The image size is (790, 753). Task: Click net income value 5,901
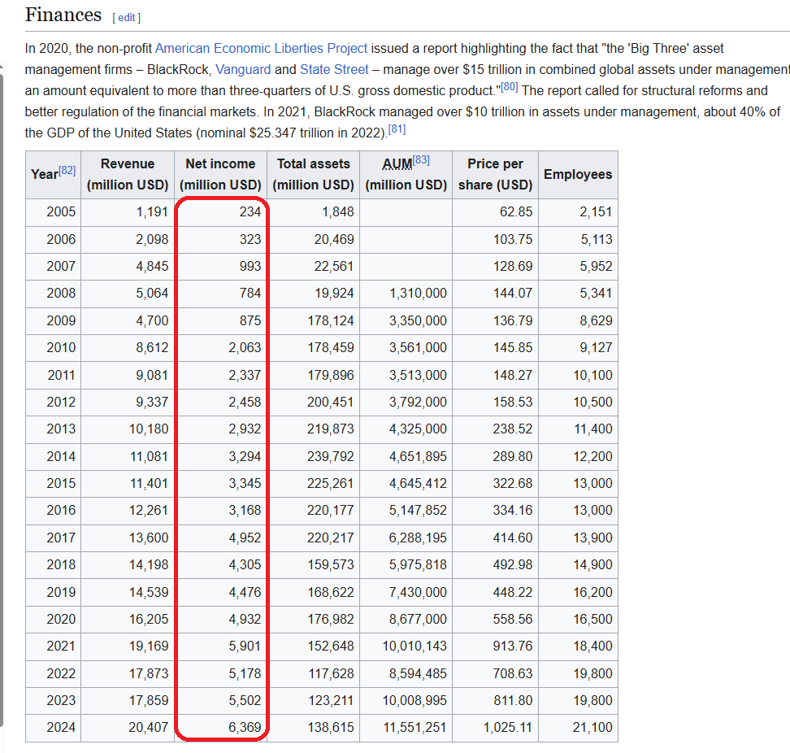tap(245, 646)
